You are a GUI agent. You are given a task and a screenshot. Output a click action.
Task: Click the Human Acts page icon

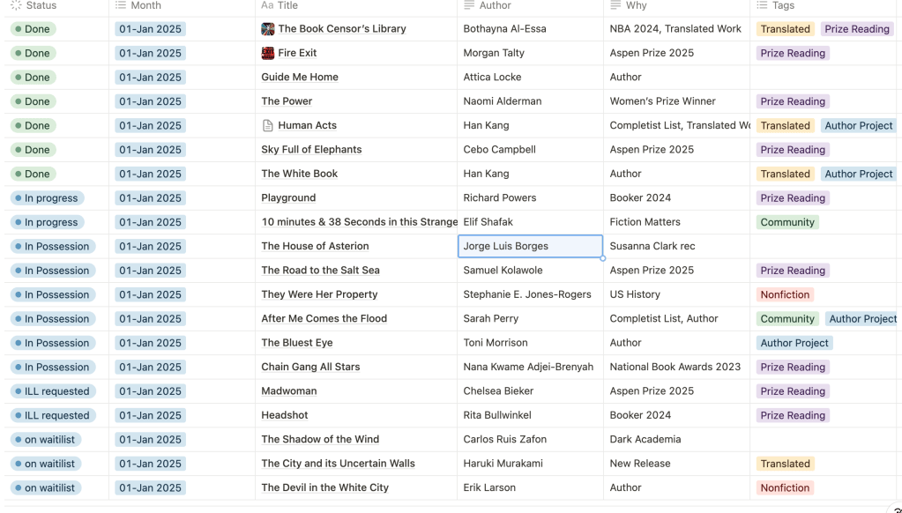tap(268, 125)
